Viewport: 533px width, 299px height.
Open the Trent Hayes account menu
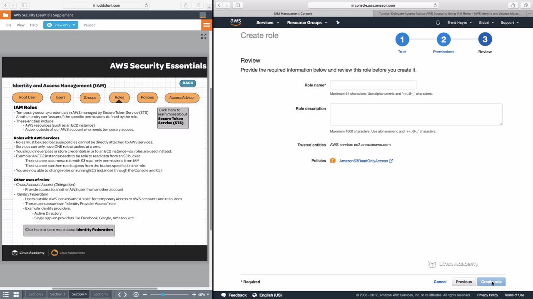click(x=460, y=22)
